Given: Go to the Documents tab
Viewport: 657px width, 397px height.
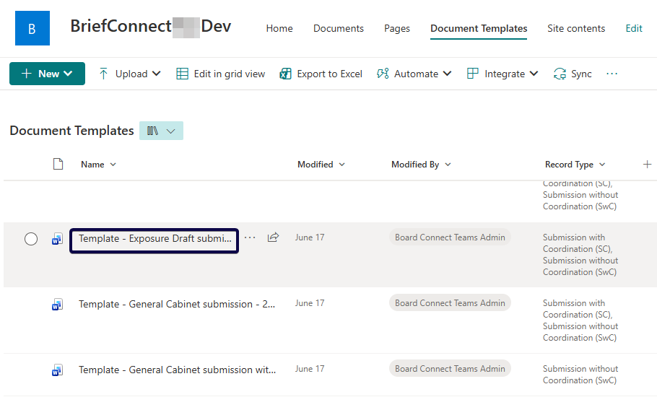Looking at the screenshot, I should (x=338, y=29).
